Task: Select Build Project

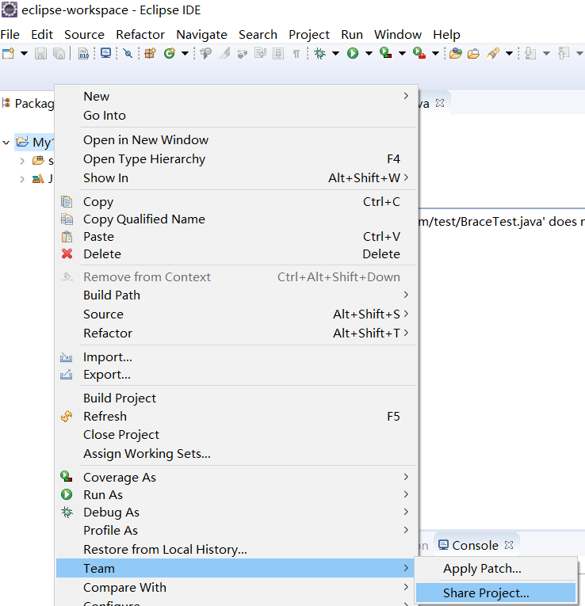Action: click(x=237, y=398)
